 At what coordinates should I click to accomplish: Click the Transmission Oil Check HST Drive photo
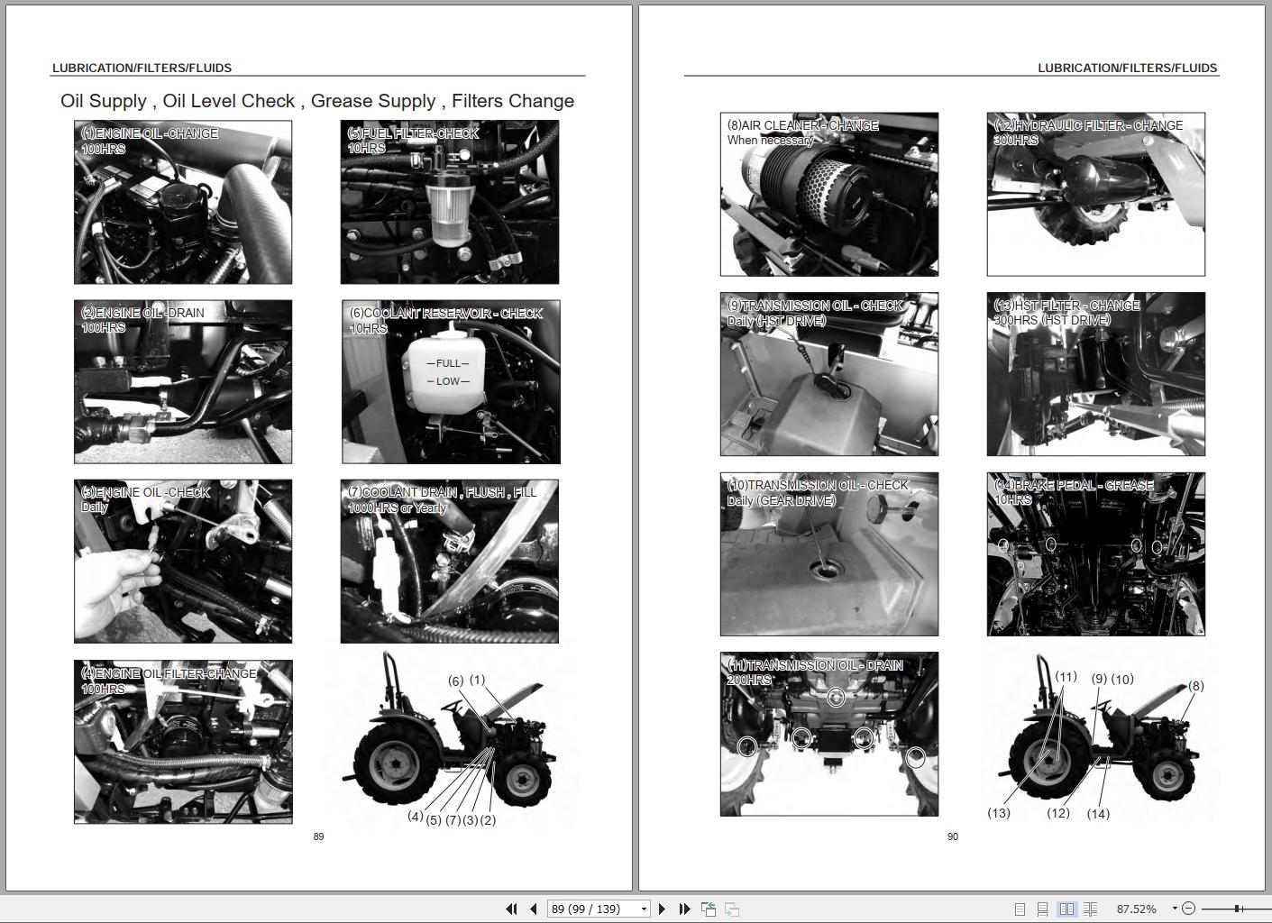[829, 374]
